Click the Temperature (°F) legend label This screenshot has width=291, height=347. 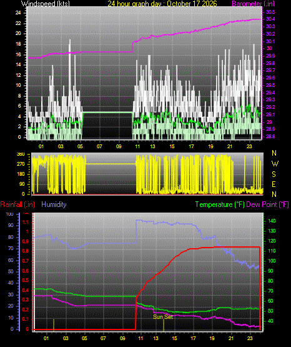220,204
